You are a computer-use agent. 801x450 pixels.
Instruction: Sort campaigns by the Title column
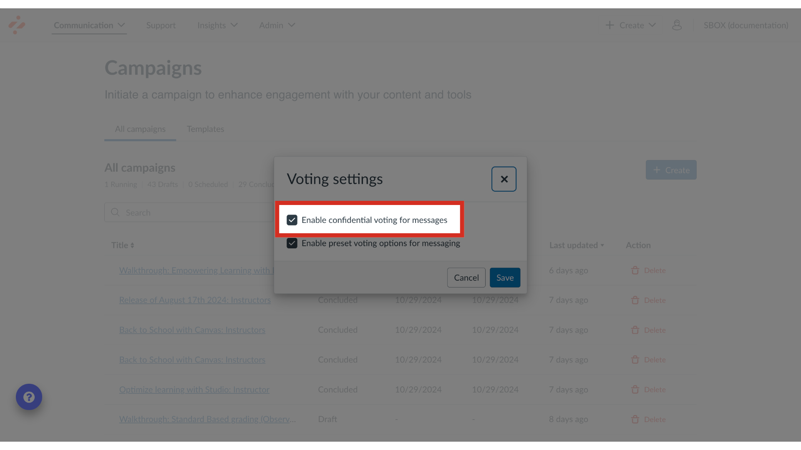coord(123,245)
